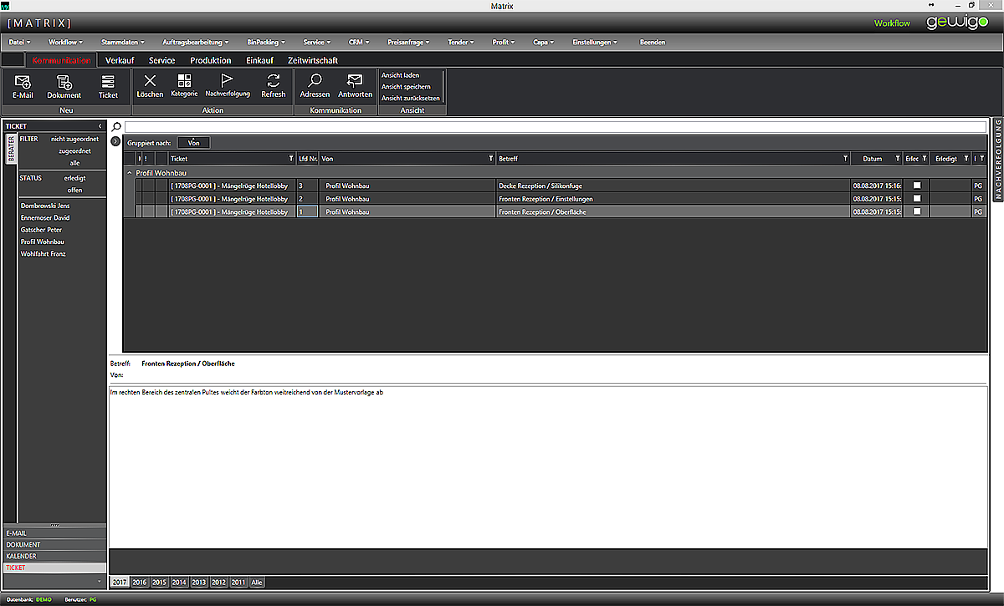Screen dimensions: 1004x606
Task: Open the Kategorie tool
Action: (184, 85)
